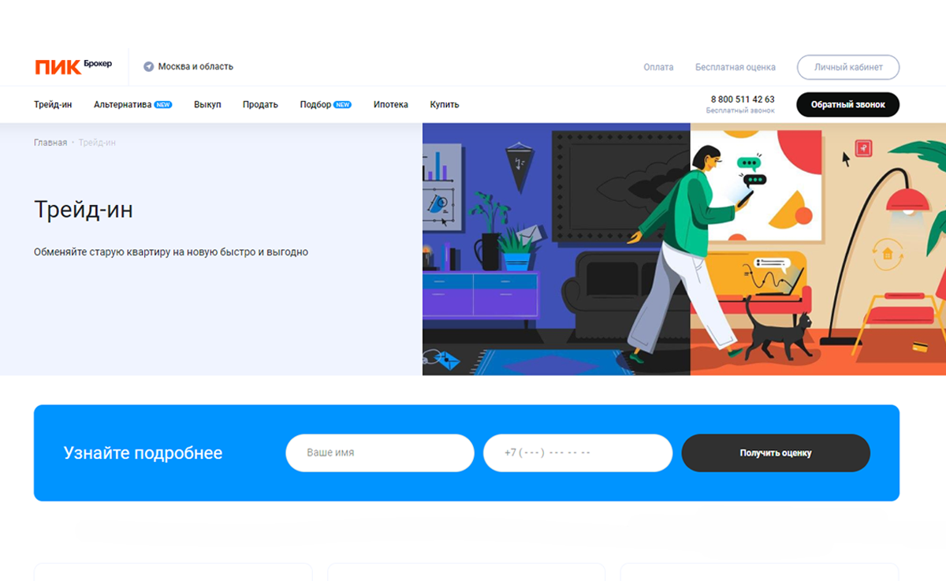Select the Альтернатива menu item
The image size is (946, 581).
pos(123,105)
